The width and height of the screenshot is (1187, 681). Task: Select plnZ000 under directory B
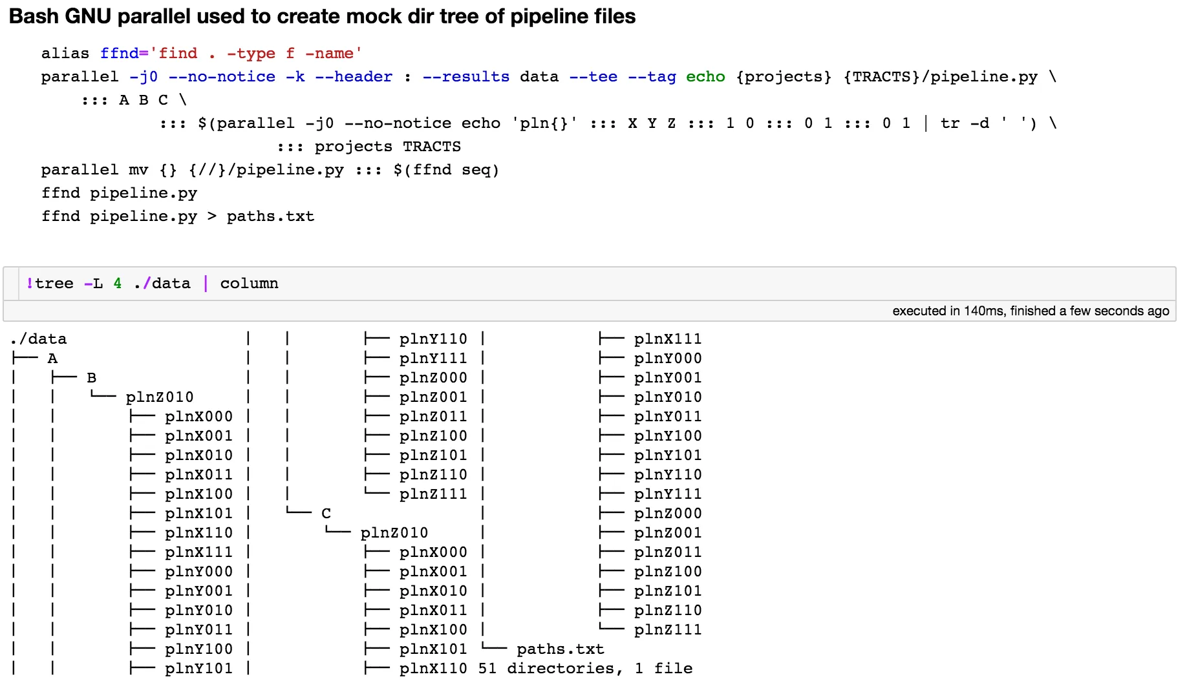[x=433, y=378]
